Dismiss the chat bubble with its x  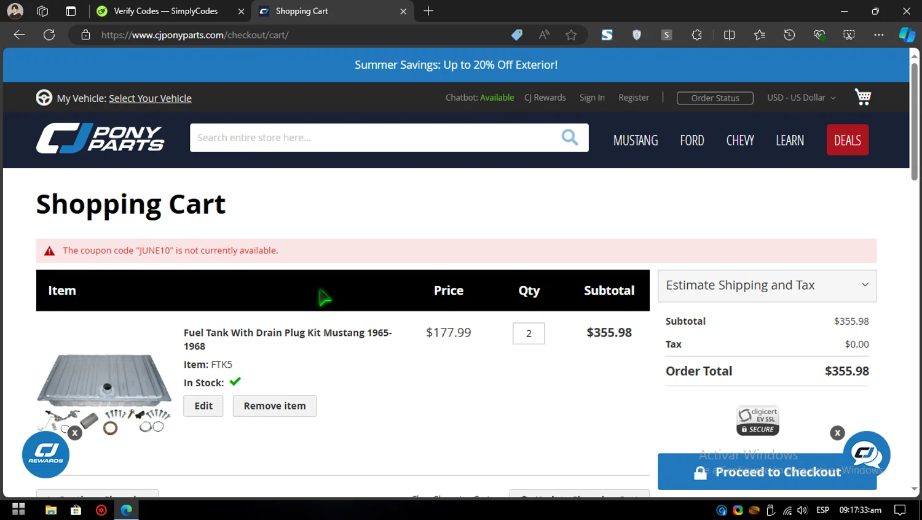837,433
